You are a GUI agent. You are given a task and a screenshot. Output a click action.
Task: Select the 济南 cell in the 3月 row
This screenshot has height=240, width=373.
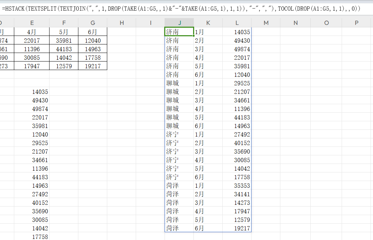tap(179, 49)
